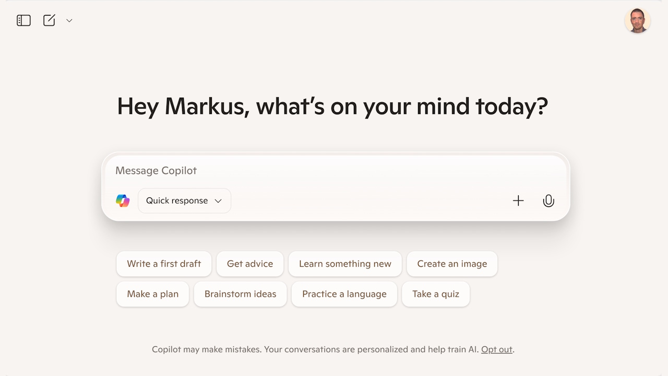Select the Create an image suggestion

click(x=452, y=264)
